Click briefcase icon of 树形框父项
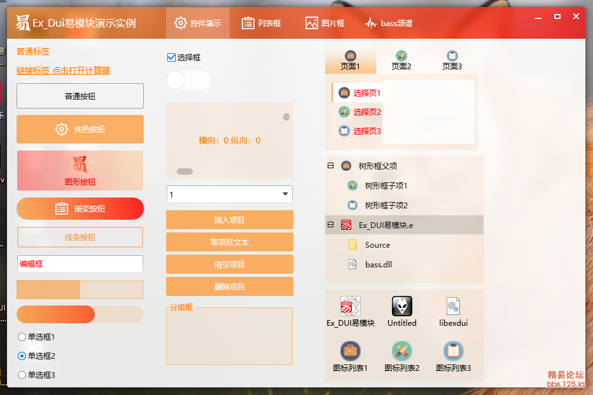593x395 pixels. pos(346,166)
